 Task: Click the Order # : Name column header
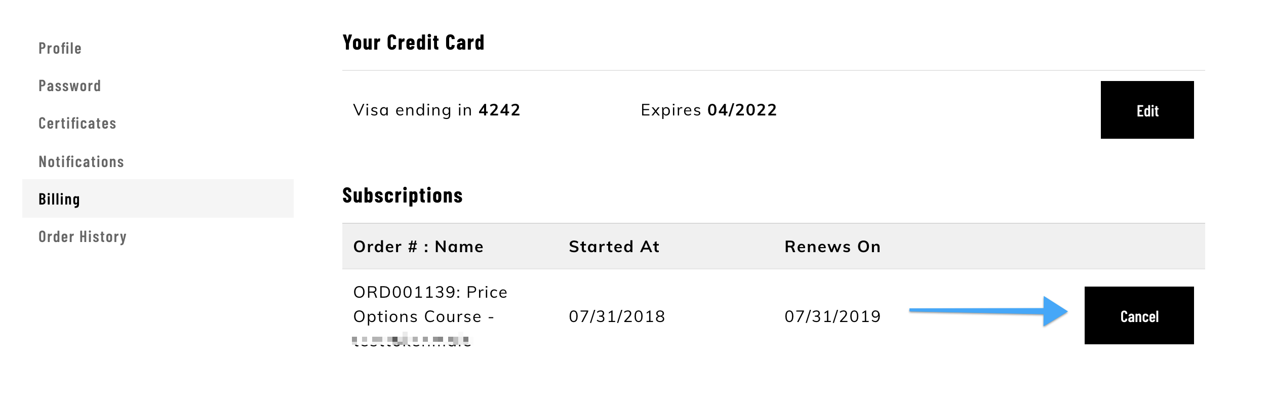coord(418,247)
